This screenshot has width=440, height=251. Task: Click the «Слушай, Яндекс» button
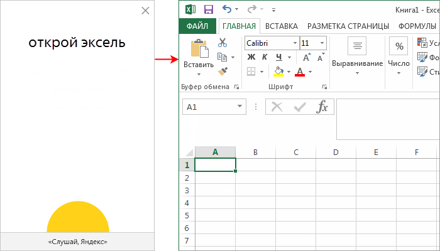77,242
